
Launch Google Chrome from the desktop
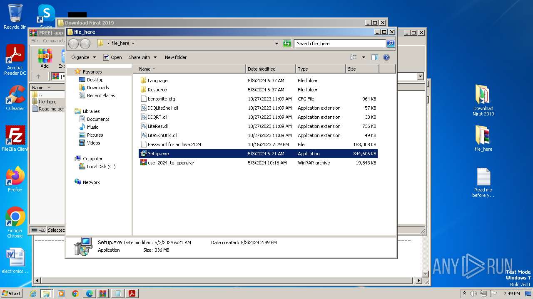[x=15, y=223]
